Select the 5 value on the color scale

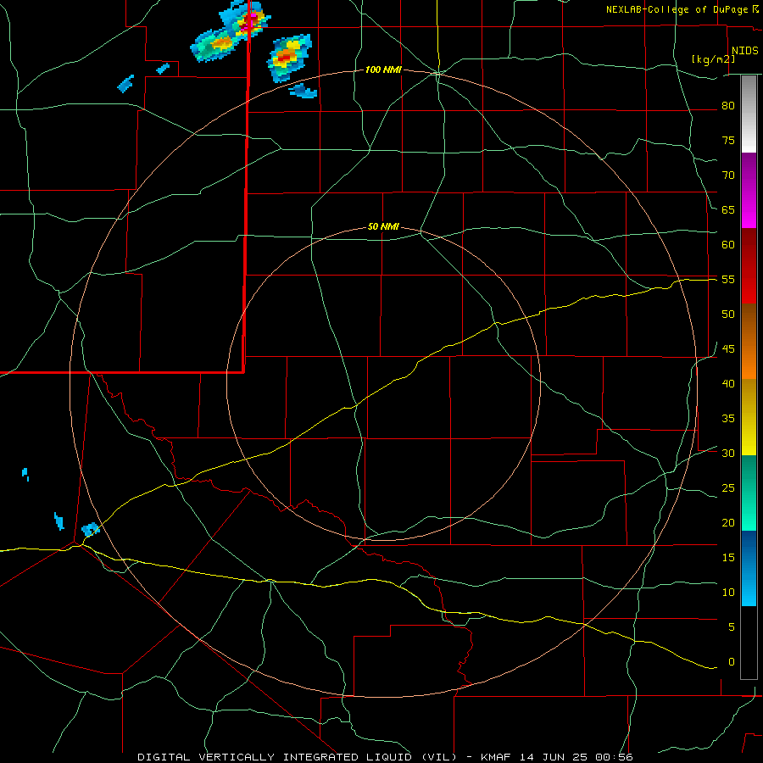(x=731, y=627)
